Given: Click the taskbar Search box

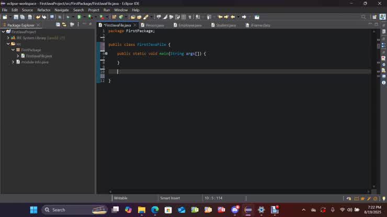Looking at the screenshot, I should pos(75,210).
